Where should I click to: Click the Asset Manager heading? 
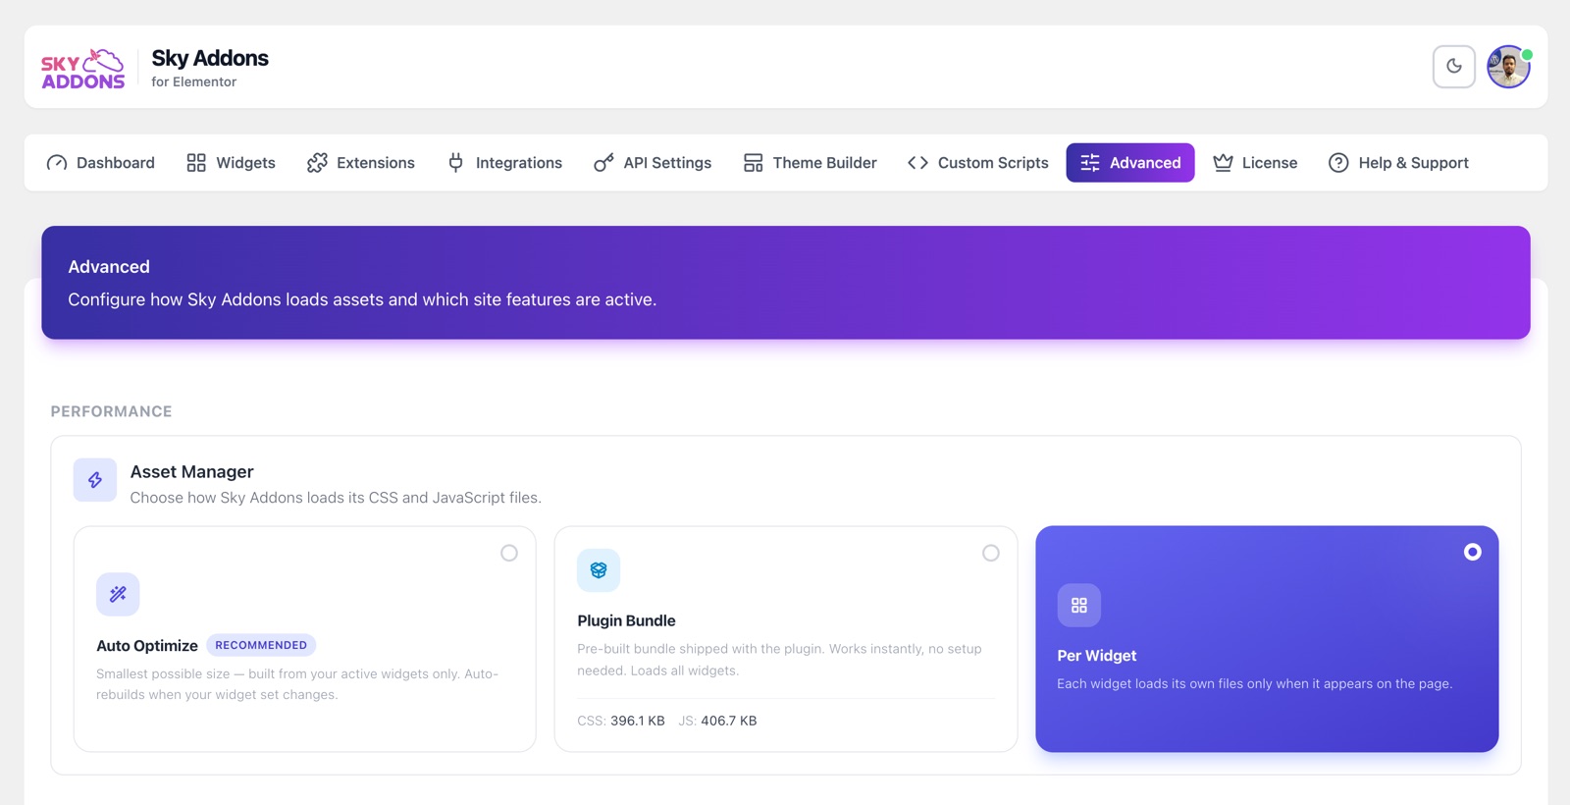coord(192,472)
